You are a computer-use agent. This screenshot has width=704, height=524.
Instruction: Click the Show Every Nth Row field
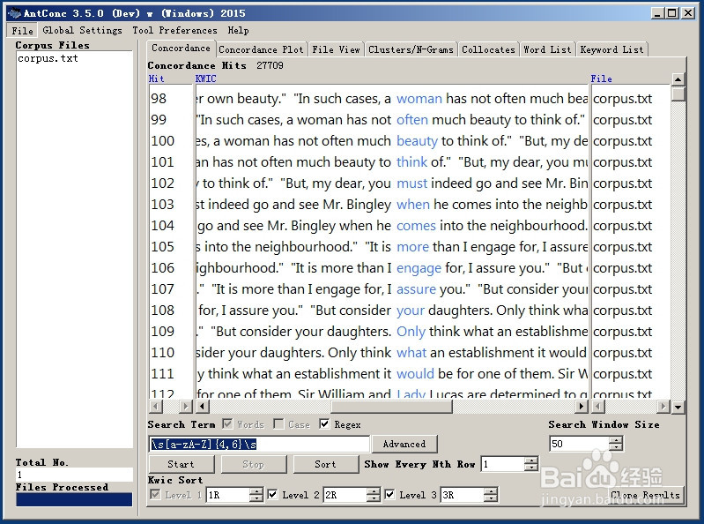click(502, 464)
